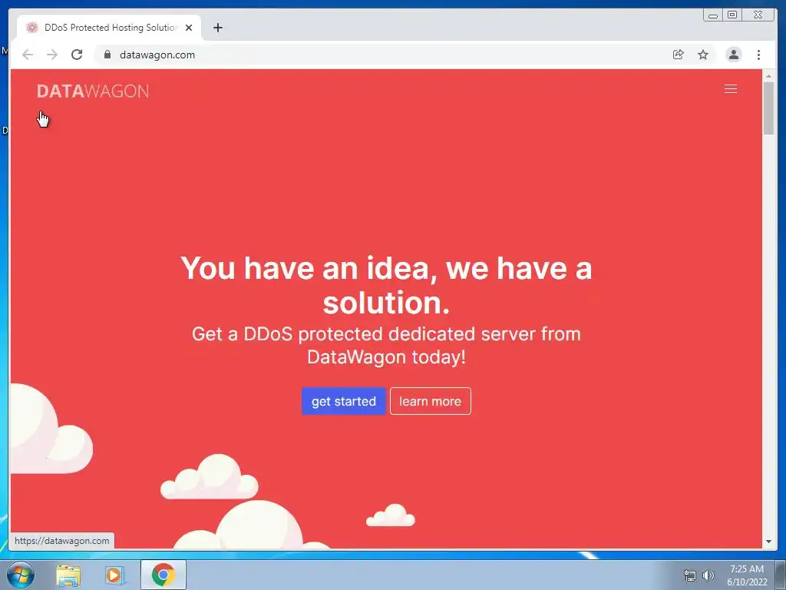Share this page using the share icon
This screenshot has height=590, width=786.
pyautogui.click(x=678, y=55)
